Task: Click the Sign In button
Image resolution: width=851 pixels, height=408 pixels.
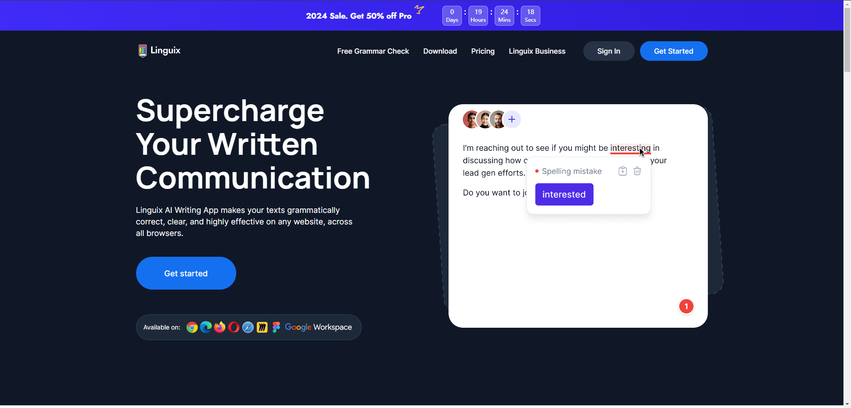Action: 608,51
